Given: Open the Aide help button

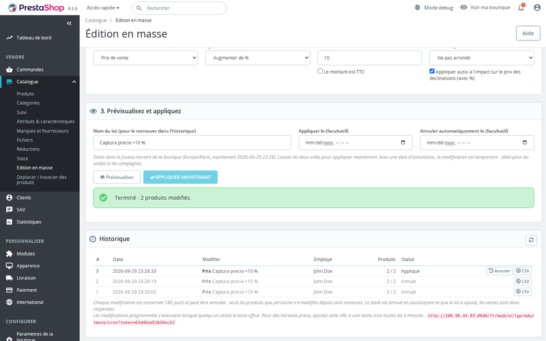Looking at the screenshot, I should point(528,33).
